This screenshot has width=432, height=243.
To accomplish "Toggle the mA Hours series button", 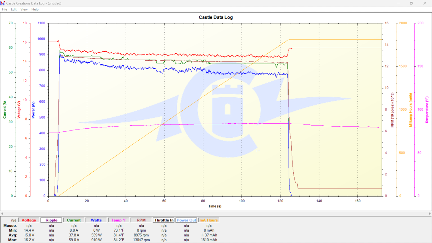I will pyautogui.click(x=208, y=220).
